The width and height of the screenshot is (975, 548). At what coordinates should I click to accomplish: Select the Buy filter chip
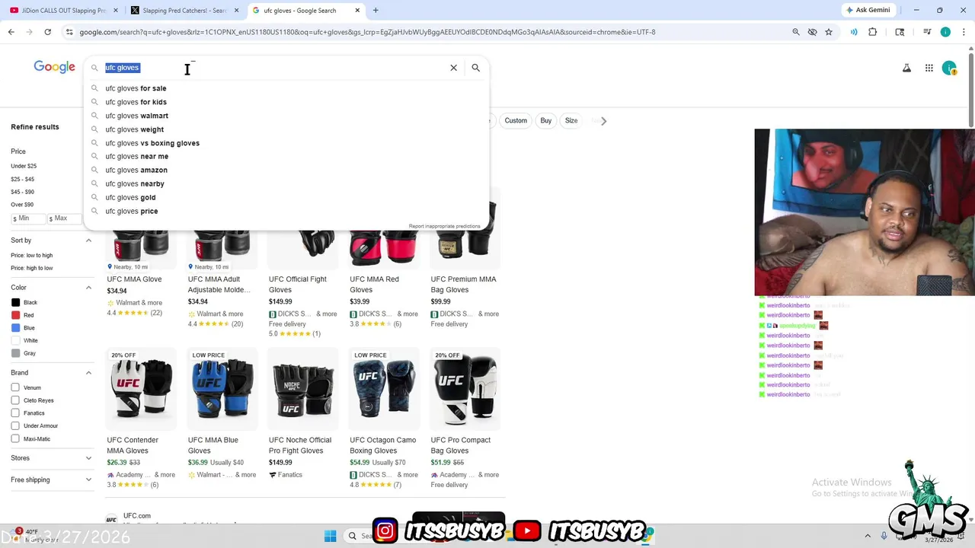[546, 120]
